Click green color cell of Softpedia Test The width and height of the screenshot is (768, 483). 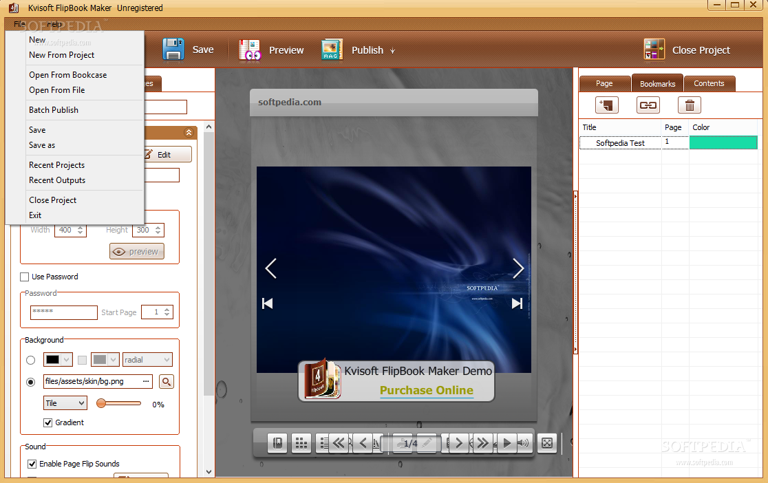[x=723, y=142]
